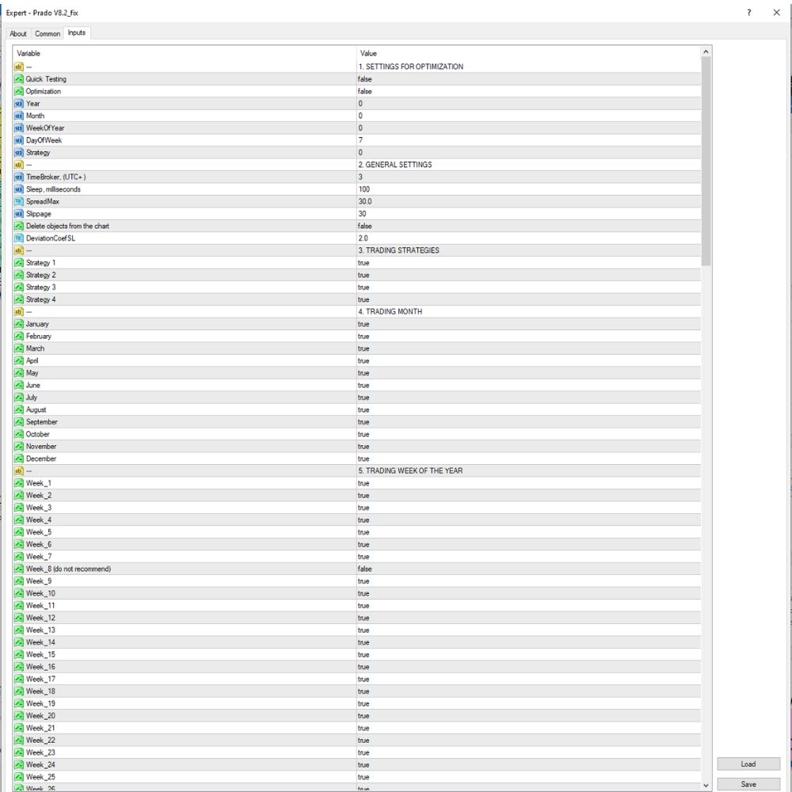The width and height of the screenshot is (792, 792).
Task: Click the string icon beside General Settings header
Action: click(19, 165)
